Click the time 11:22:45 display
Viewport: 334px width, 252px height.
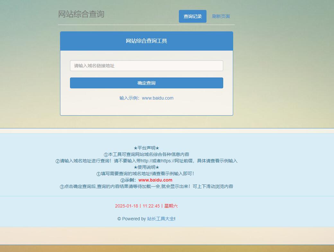coord(151,206)
